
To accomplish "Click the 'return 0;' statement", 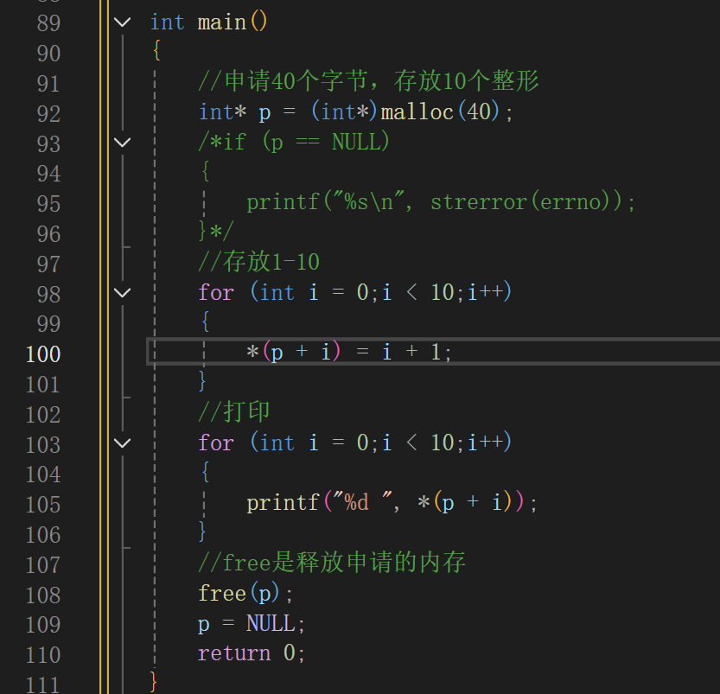I will coord(252,653).
